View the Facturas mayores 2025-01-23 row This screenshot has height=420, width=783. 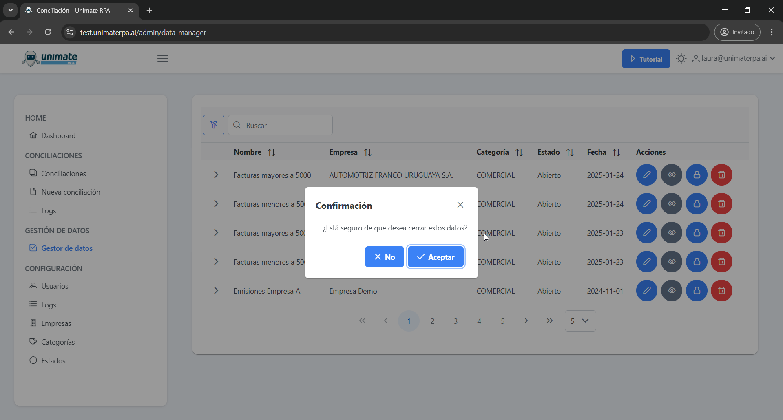[x=672, y=233]
